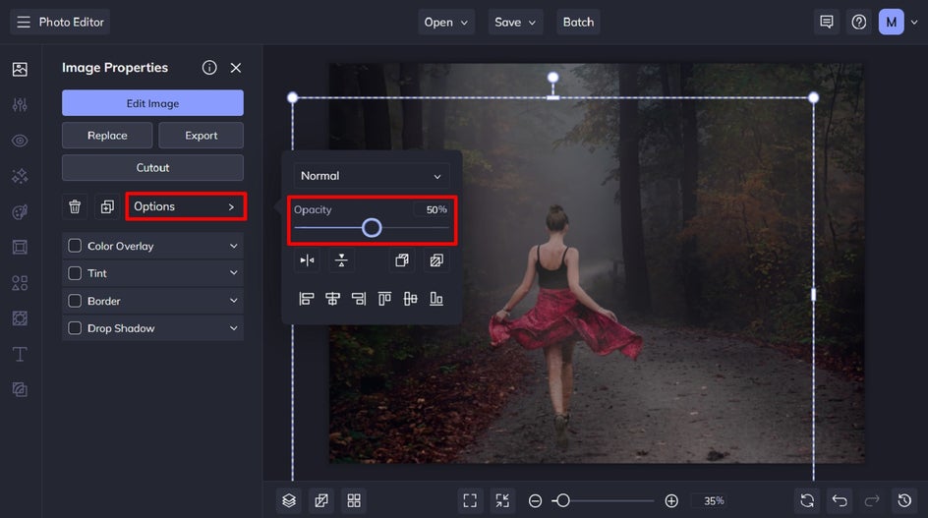This screenshot has width=928, height=518.
Task: Click the Opacity slider handle
Action: click(x=372, y=228)
